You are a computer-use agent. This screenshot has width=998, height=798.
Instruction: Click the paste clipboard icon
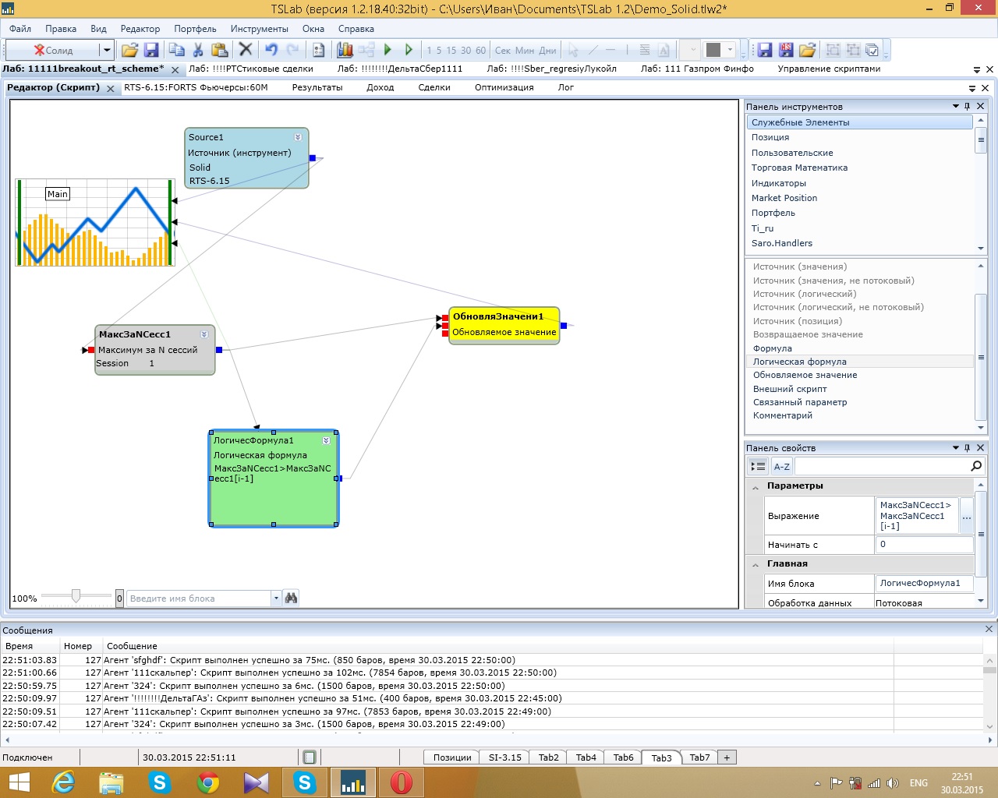(x=220, y=50)
